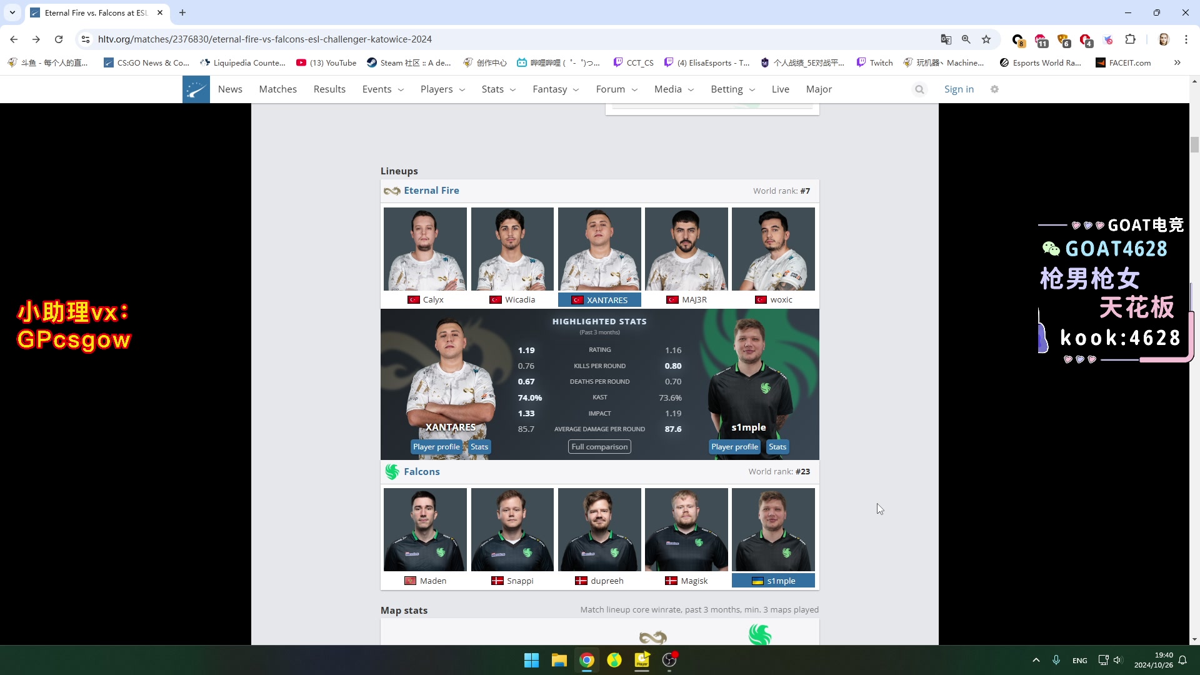Image resolution: width=1200 pixels, height=675 pixels.
Task: Click the browser bookmark star icon
Action: pyautogui.click(x=986, y=39)
